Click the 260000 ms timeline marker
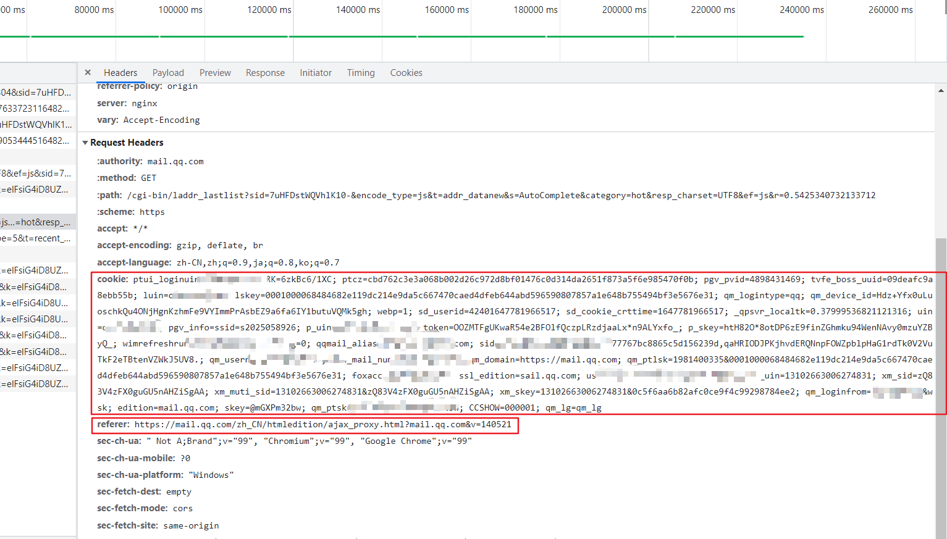This screenshot has height=539, width=947. tap(891, 10)
